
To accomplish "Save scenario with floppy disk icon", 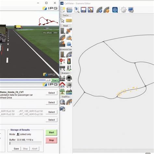I will (x=83, y=10).
